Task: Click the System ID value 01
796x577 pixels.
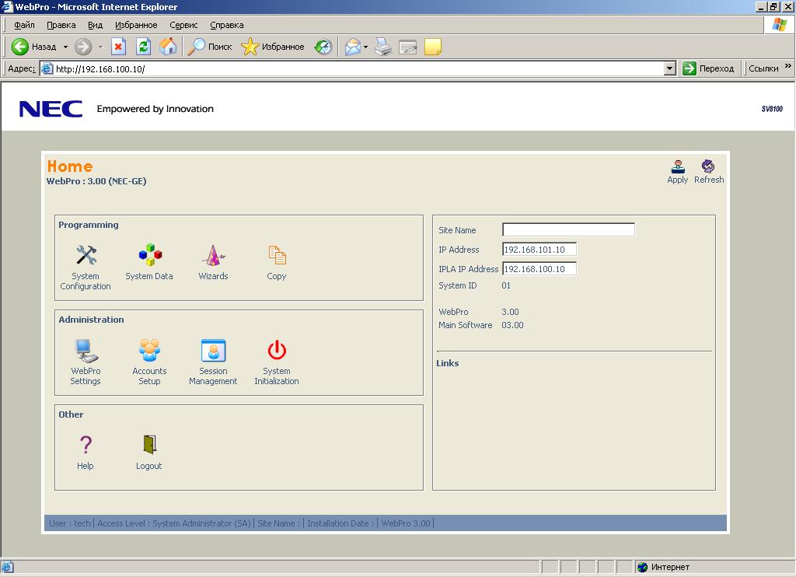Action: (x=506, y=285)
